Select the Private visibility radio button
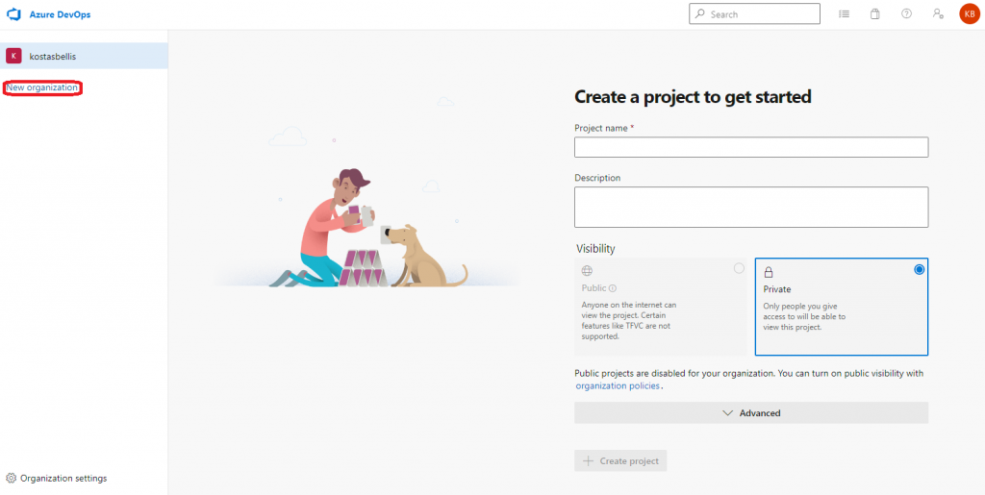Screen dimensions: 985x495 [919, 270]
